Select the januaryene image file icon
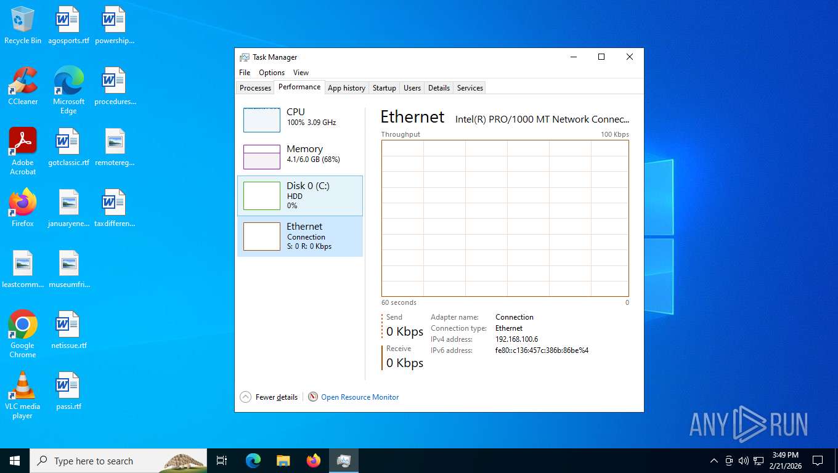Viewport: 838px width, 473px height. (x=68, y=208)
